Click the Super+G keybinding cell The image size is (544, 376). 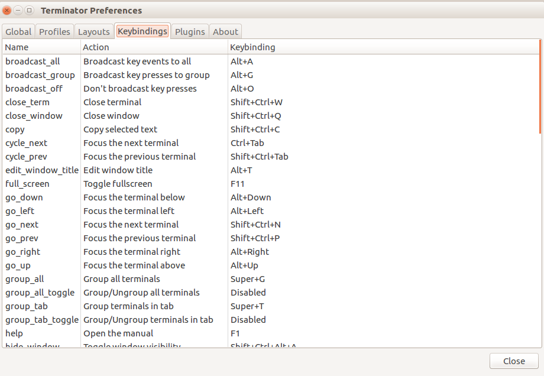pos(248,279)
